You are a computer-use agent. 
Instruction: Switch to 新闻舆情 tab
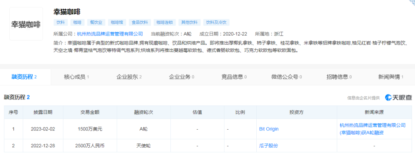tap(391, 77)
